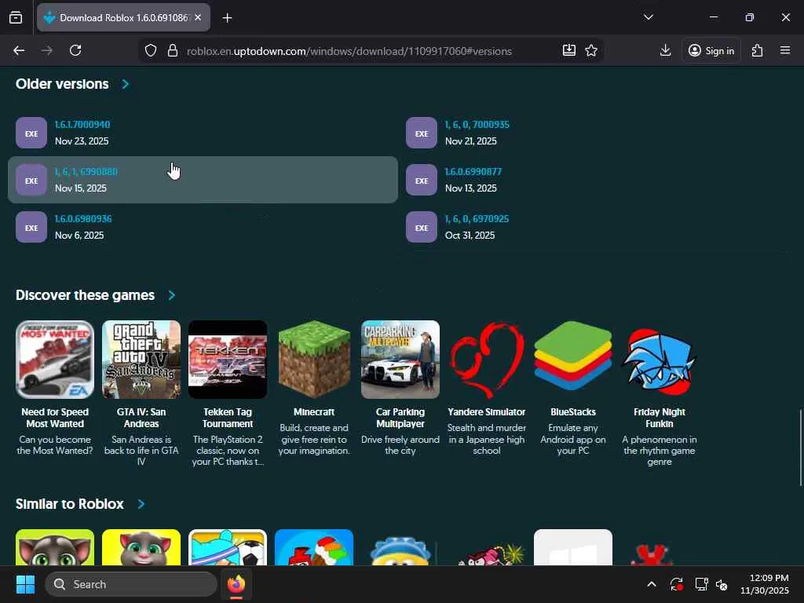This screenshot has width=804, height=603.
Task: Click the Older versions heading
Action: [x=62, y=83]
